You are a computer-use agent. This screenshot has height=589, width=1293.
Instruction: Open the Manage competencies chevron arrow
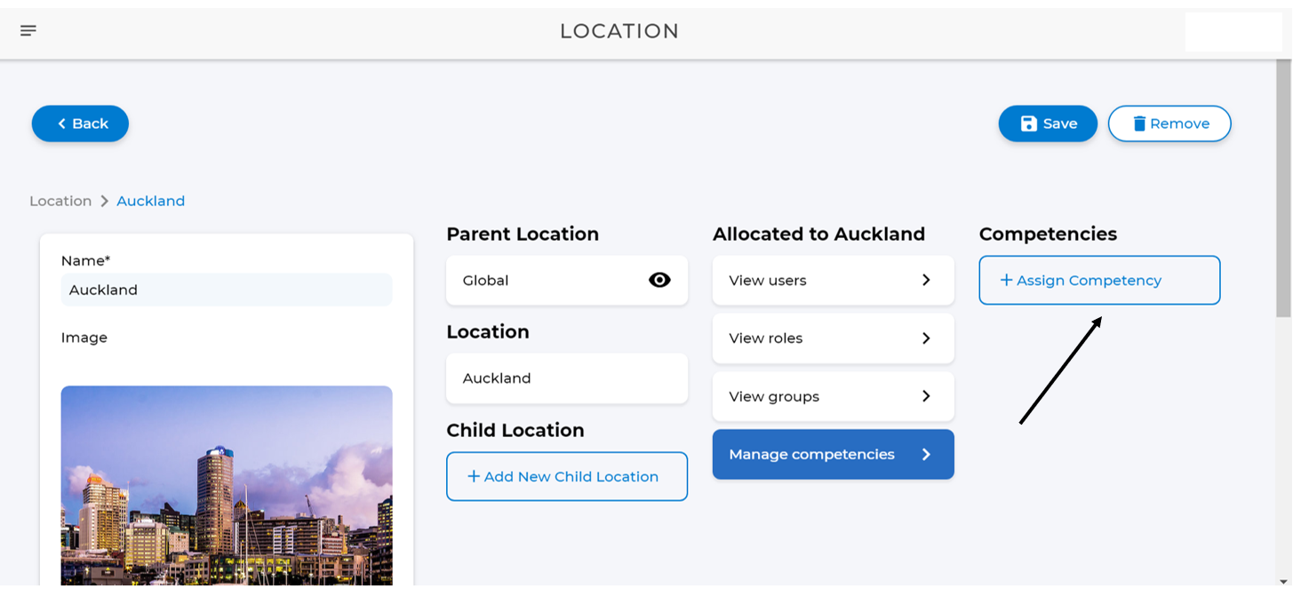click(x=926, y=454)
